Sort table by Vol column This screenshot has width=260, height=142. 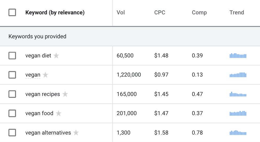tap(121, 12)
